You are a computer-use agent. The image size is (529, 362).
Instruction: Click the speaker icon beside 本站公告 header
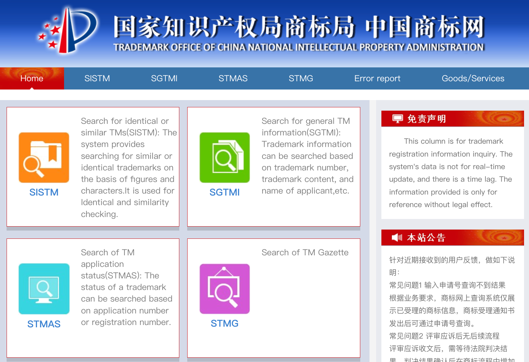click(x=397, y=237)
